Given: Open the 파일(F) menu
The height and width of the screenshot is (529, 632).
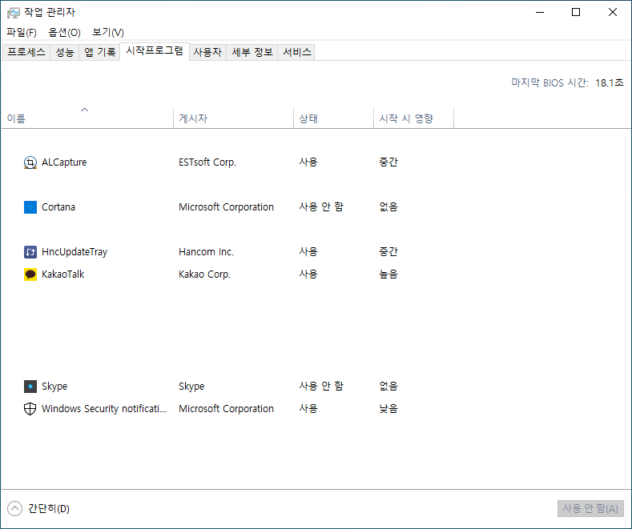Looking at the screenshot, I should pos(22,32).
